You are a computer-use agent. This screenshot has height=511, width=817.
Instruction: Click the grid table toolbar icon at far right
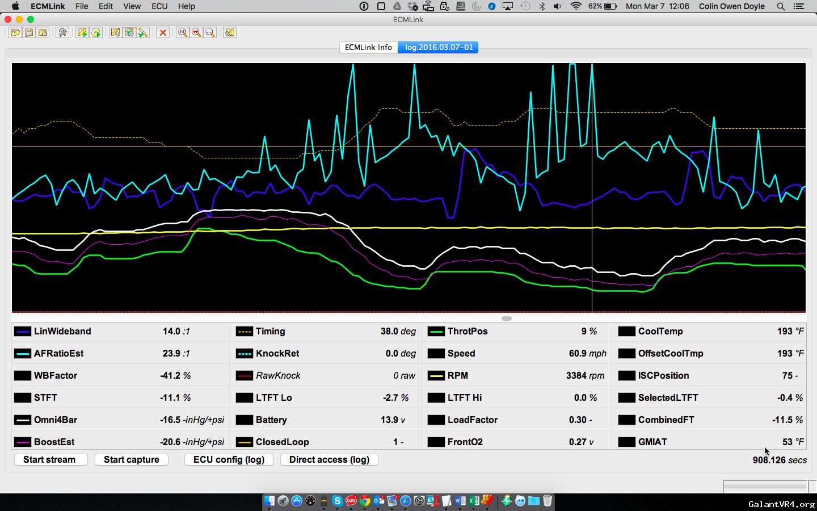[230, 33]
